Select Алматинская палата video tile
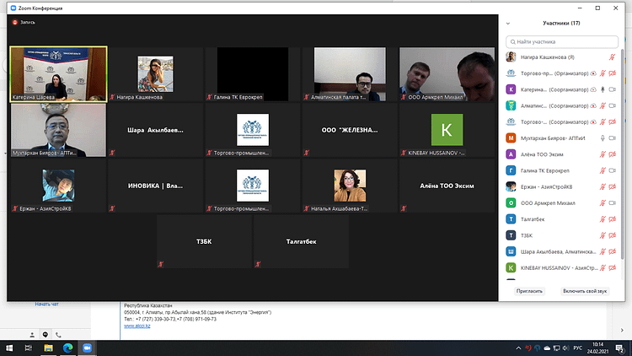Viewport: 632px width, 356px height. tap(350, 74)
